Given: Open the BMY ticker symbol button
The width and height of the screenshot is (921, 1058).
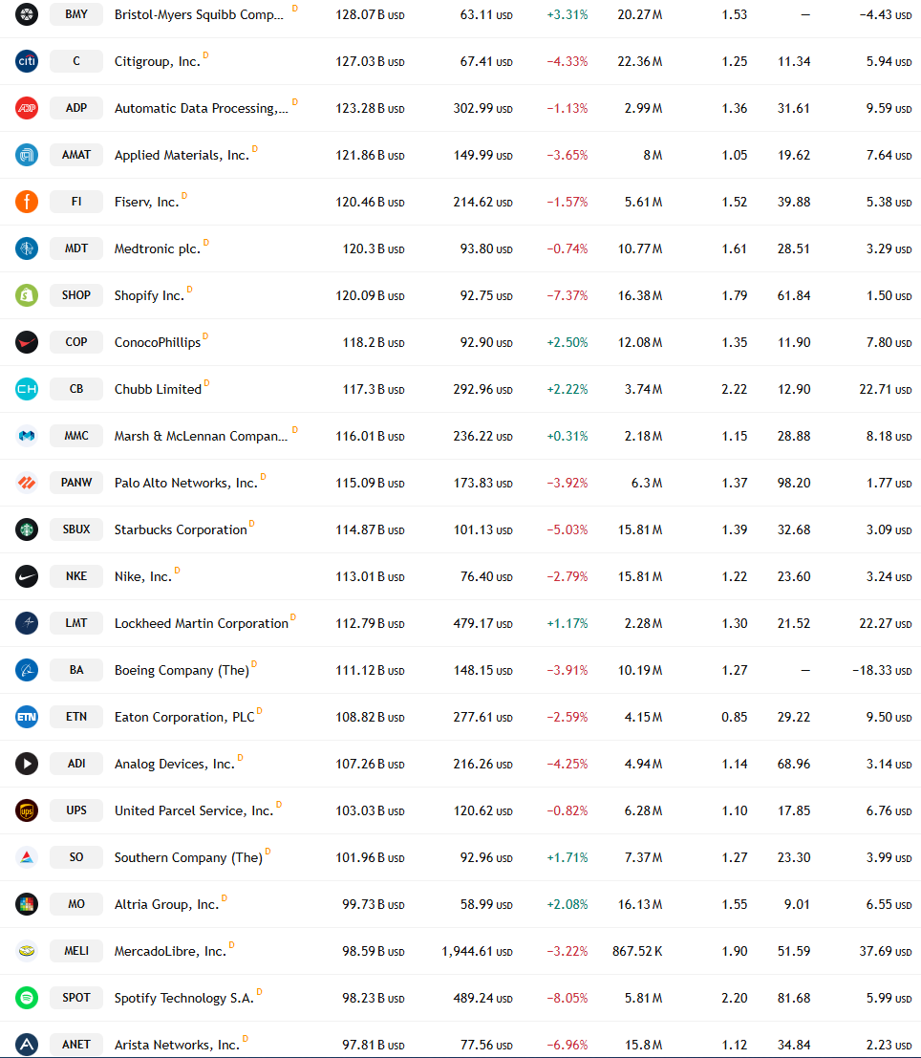Looking at the screenshot, I should pyautogui.click(x=76, y=14).
